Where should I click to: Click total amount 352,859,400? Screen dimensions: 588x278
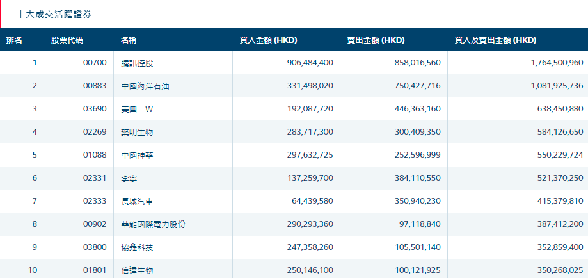click(560, 247)
